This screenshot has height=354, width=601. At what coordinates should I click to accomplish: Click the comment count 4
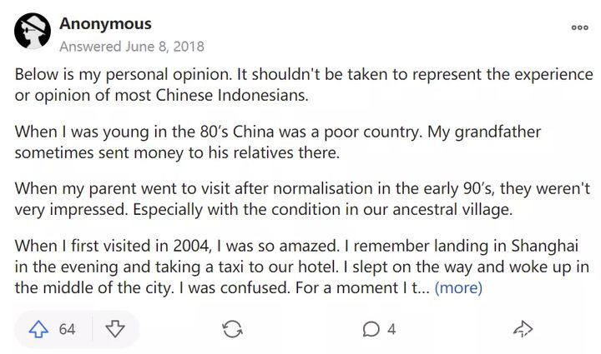coord(391,329)
